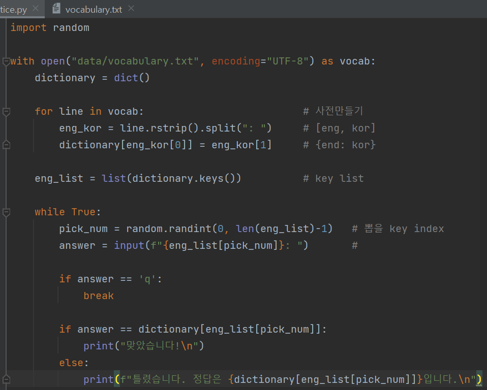
Task: Click the comment '# 뽑을 key index'
Action: (398, 229)
